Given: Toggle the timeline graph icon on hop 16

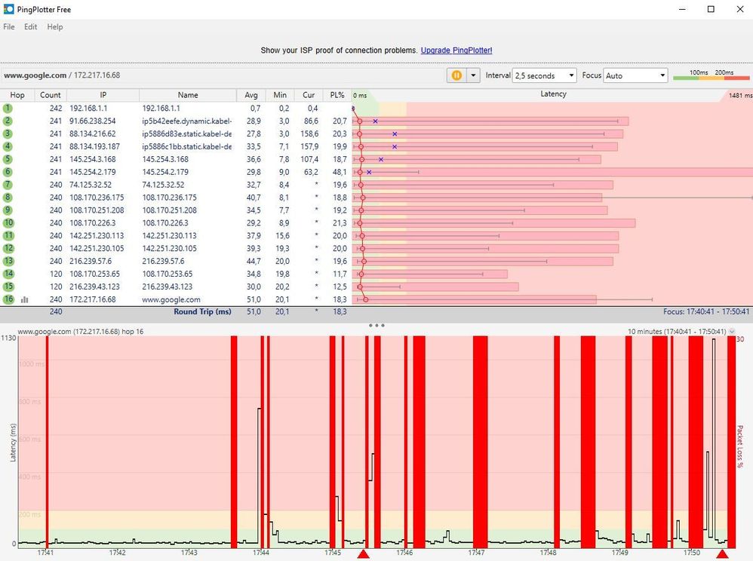Looking at the screenshot, I should pos(24,299).
